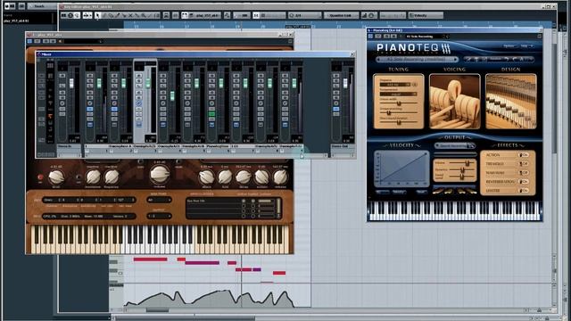Click the Velocity button below Pianoteq velocity curve
Viewport: 571px width, 321px height.
point(399,192)
